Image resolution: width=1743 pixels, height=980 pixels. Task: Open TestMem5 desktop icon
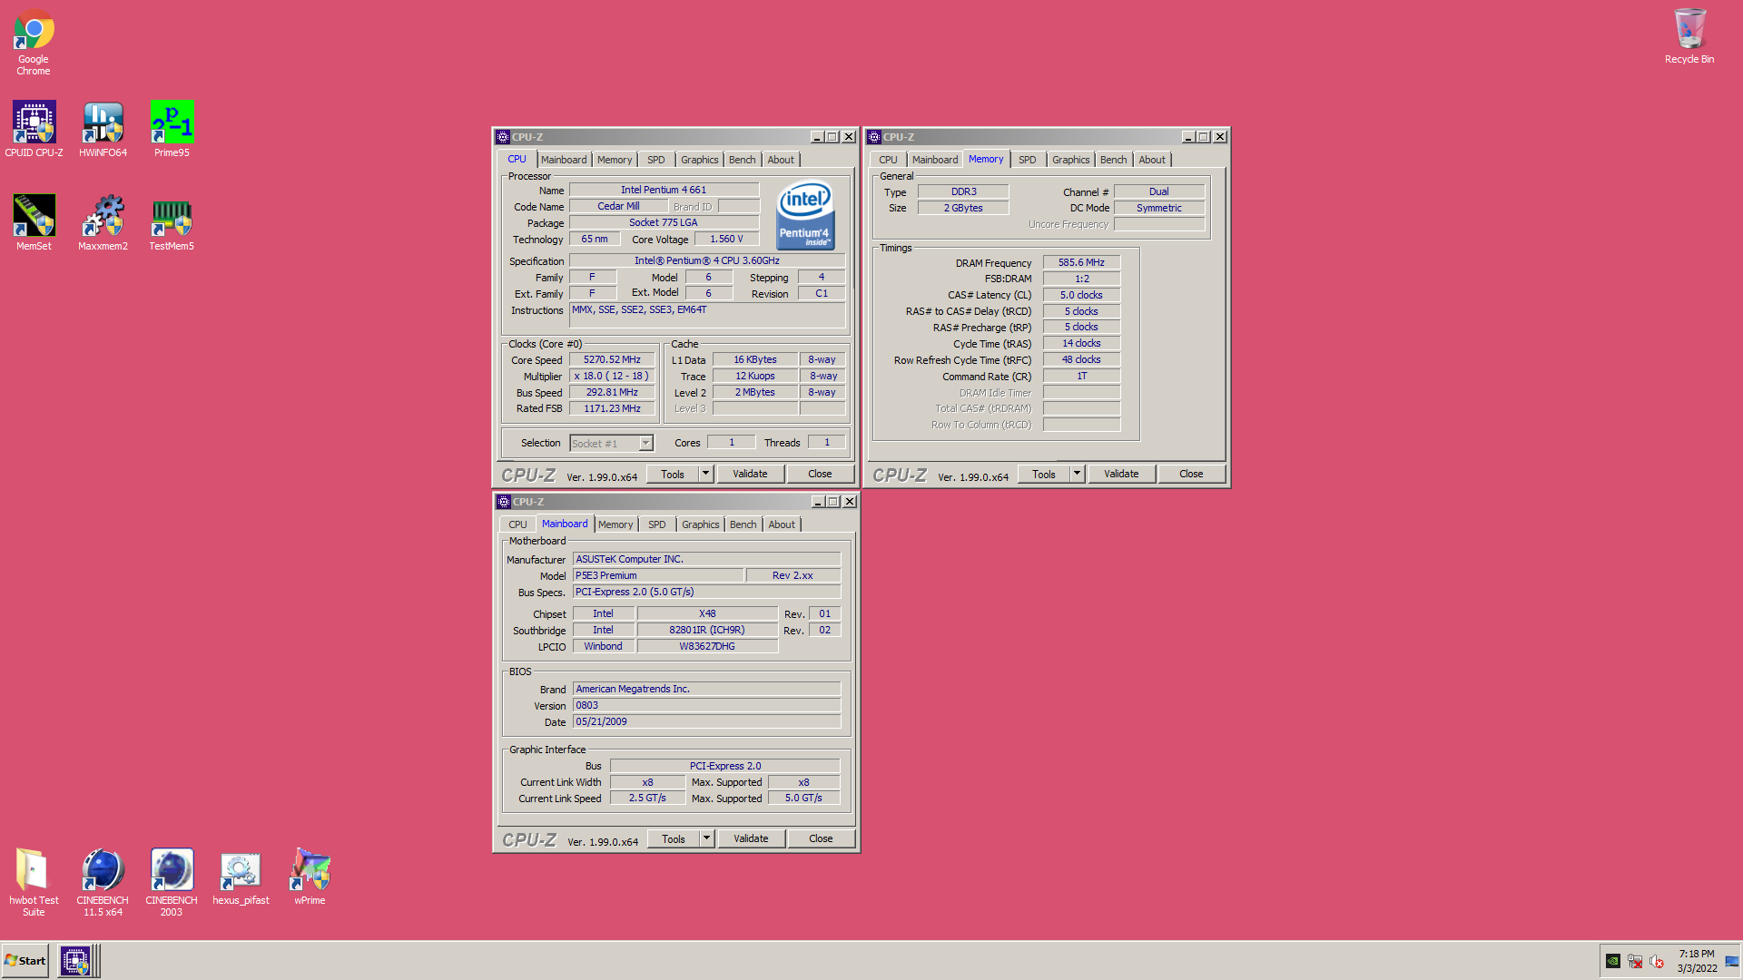click(172, 222)
